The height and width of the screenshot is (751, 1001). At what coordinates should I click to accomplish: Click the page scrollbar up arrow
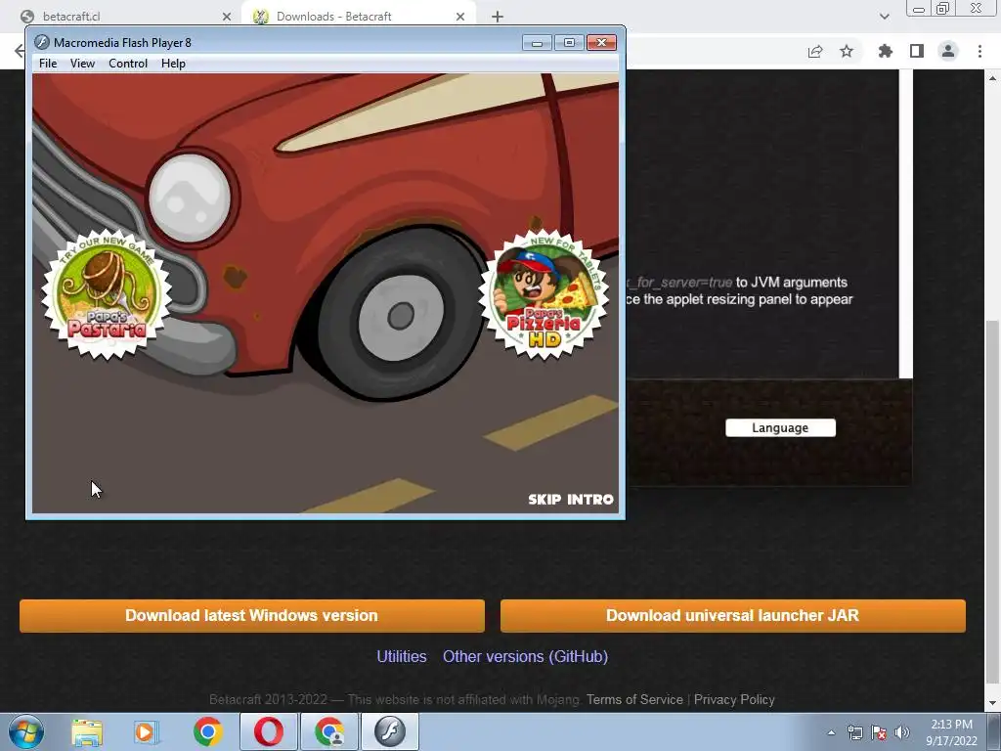pos(993,78)
